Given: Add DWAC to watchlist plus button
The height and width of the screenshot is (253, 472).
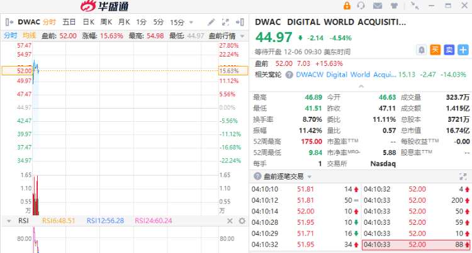Looking at the screenshot, I should point(463,50).
